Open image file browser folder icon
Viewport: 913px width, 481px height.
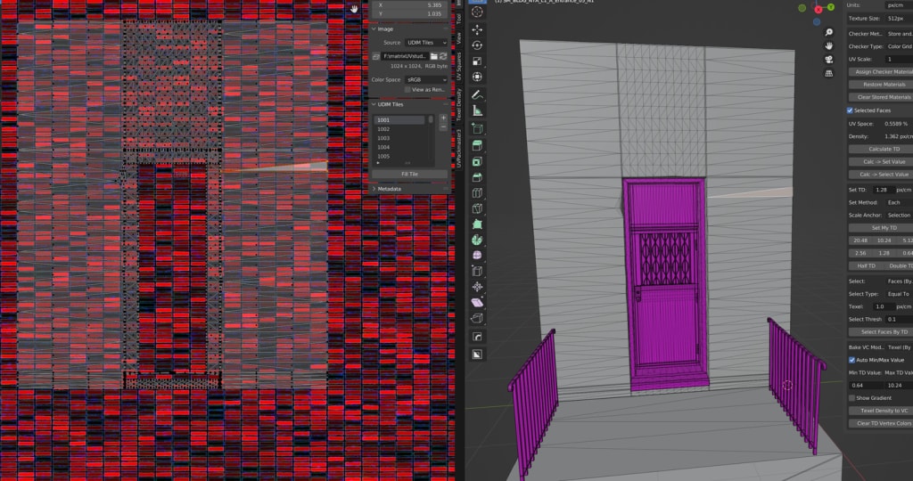point(434,56)
